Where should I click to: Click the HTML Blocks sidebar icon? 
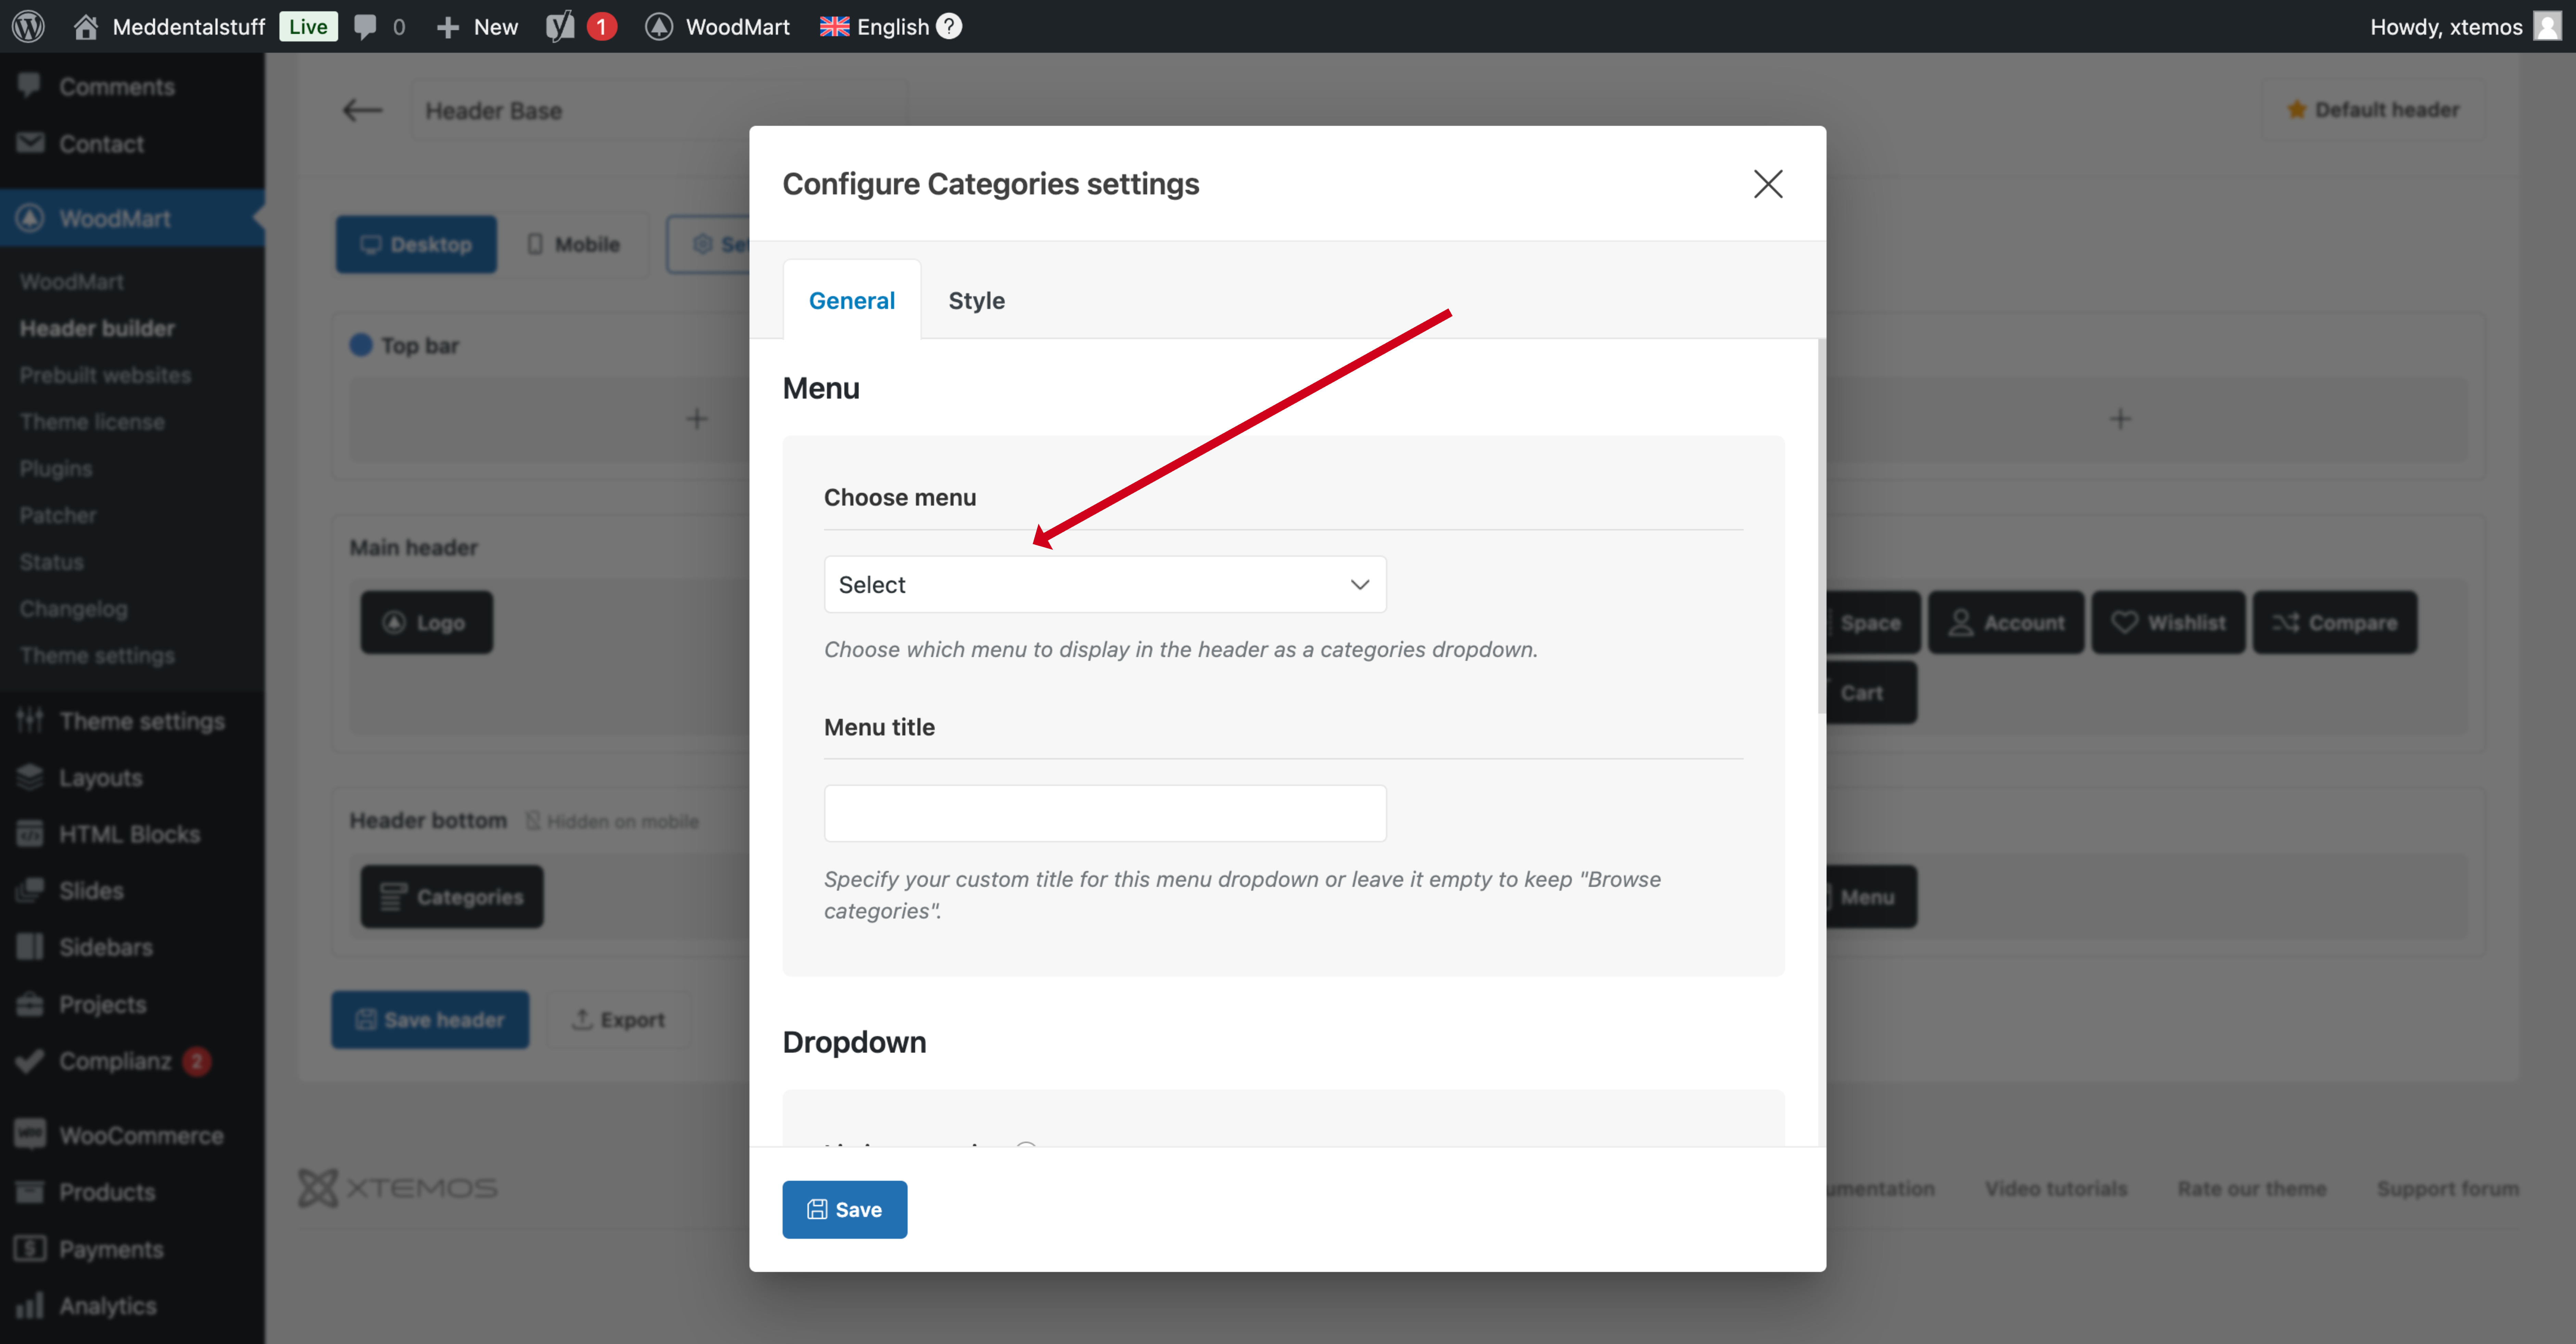point(30,834)
